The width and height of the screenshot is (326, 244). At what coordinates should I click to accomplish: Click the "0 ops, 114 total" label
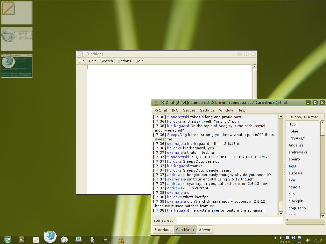[305, 117]
